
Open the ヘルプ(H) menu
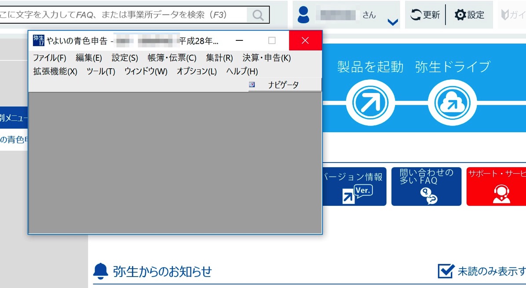242,71
